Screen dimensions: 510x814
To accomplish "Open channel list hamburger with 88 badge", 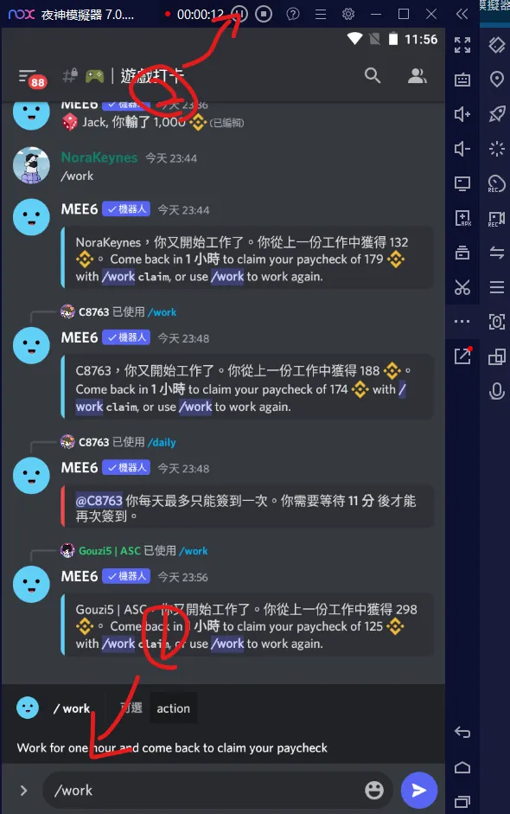I will click(x=31, y=79).
